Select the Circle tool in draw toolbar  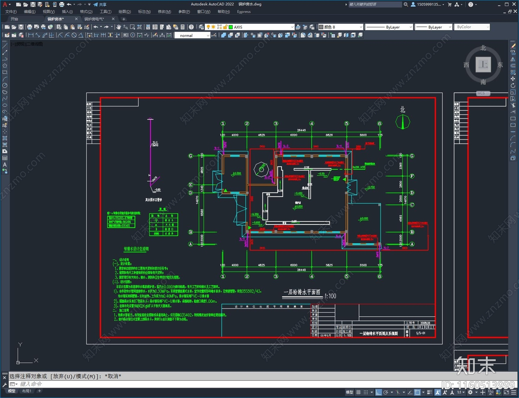pos(5,86)
